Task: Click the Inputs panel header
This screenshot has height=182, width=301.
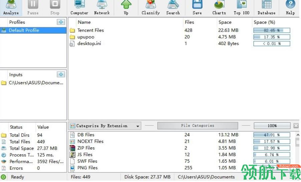Action: [16, 75]
